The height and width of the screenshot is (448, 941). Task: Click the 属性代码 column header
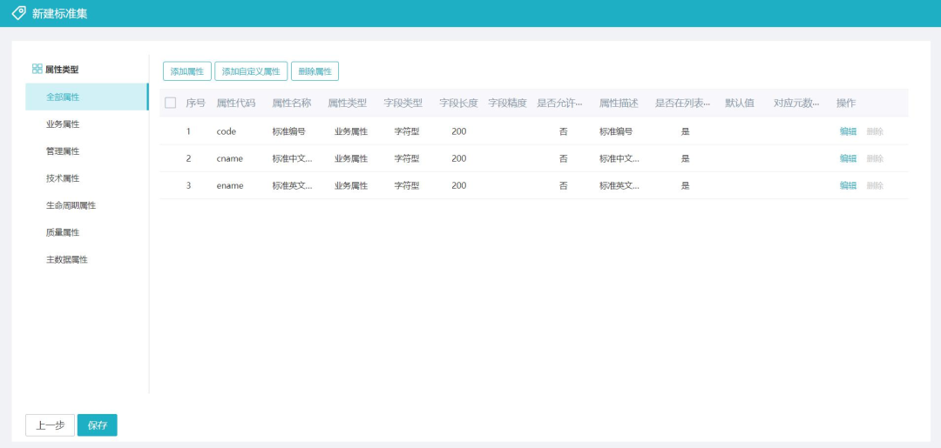[x=236, y=103]
